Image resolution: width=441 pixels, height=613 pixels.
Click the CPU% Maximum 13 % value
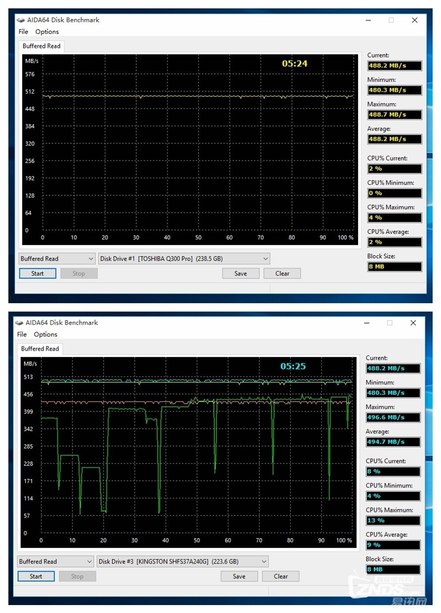coord(393,520)
